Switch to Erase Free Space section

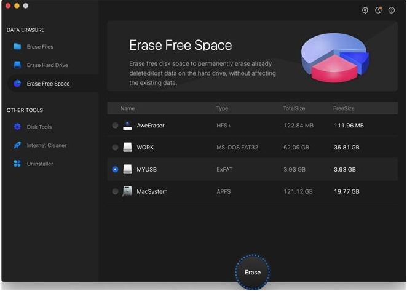[x=48, y=84]
